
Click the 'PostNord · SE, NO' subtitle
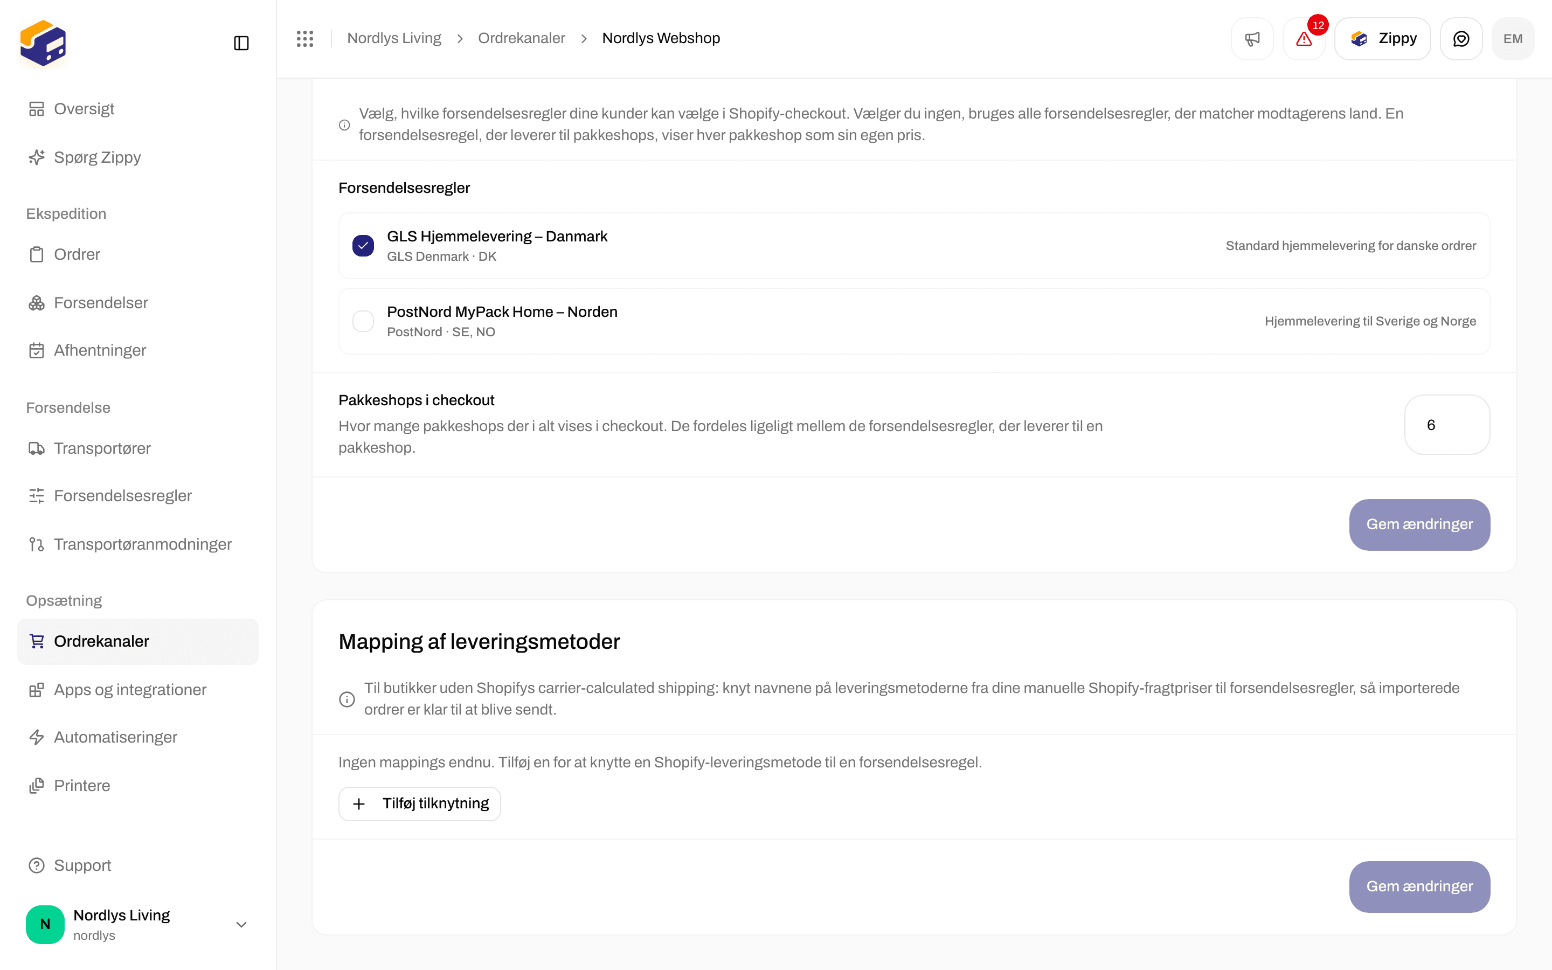(441, 332)
